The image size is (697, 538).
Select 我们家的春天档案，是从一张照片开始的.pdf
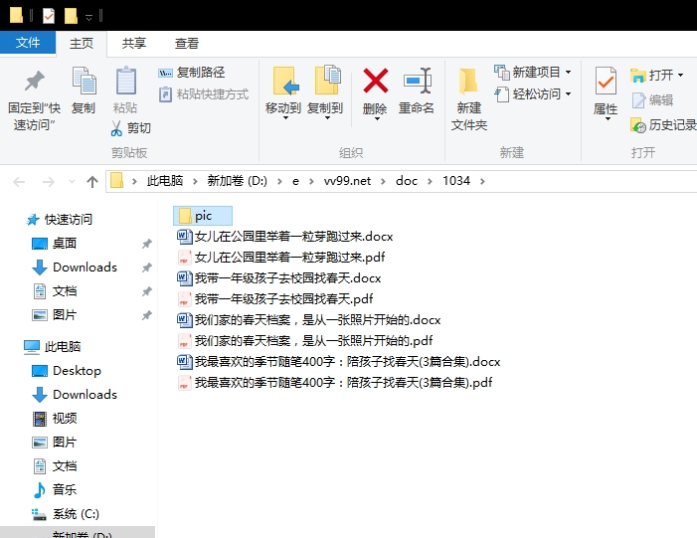pyautogui.click(x=305, y=340)
